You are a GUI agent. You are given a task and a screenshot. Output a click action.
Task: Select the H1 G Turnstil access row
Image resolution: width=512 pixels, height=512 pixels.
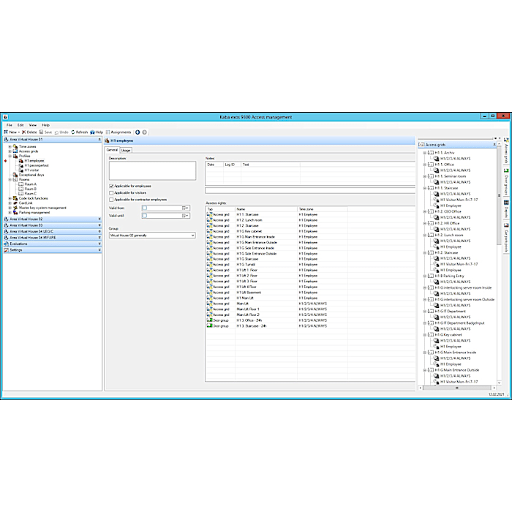click(310, 265)
